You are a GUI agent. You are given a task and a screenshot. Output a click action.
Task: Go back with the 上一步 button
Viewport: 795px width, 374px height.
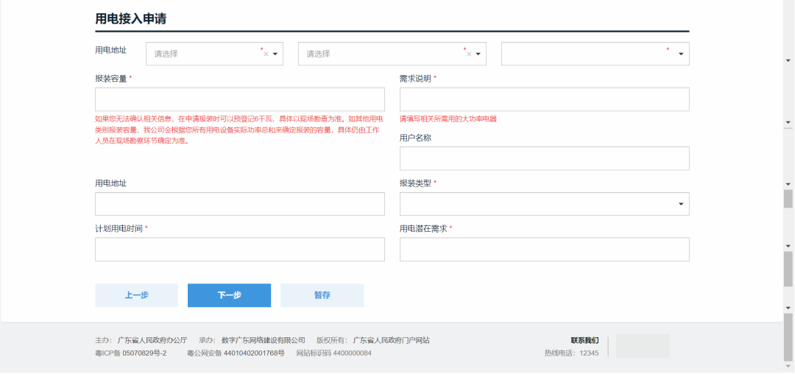point(136,295)
